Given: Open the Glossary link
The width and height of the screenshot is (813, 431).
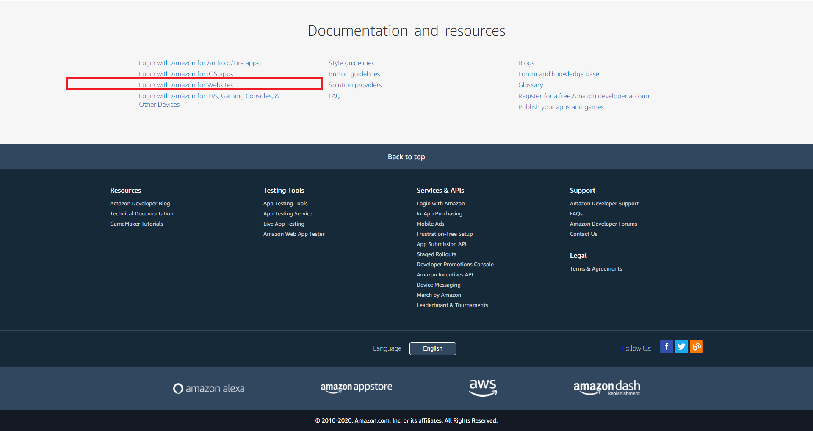Looking at the screenshot, I should [x=531, y=85].
